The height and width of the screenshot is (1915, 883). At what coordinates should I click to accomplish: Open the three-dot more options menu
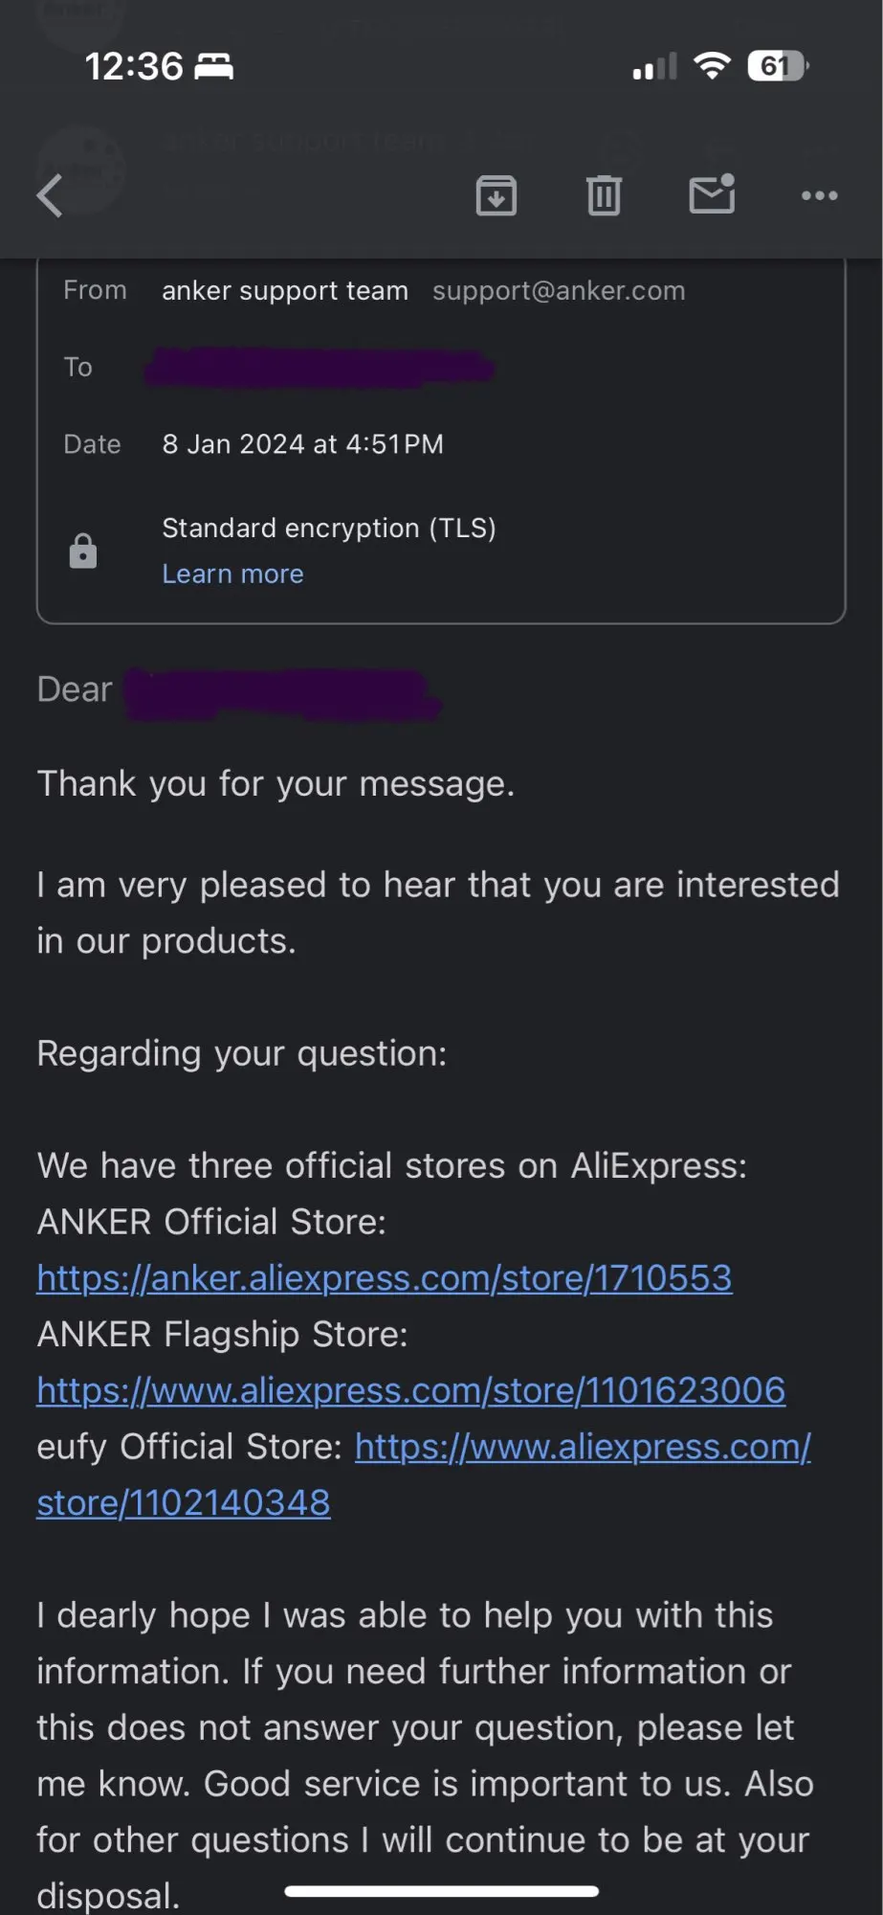[820, 195]
